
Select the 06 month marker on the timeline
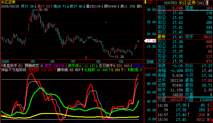pyautogui.click(x=52, y=61)
